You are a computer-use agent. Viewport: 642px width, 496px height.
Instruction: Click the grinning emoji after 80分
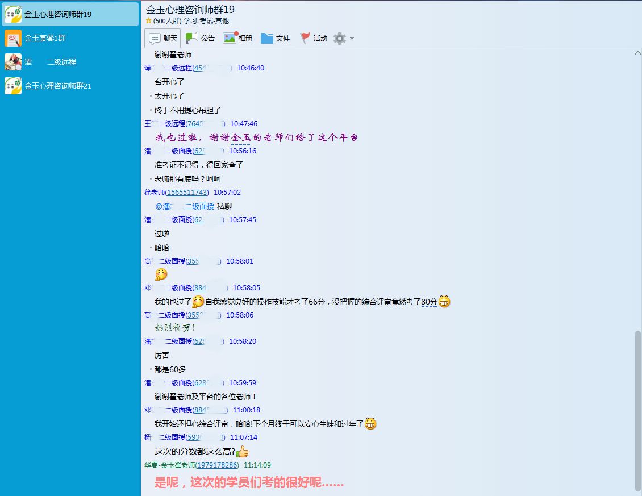pyautogui.click(x=444, y=302)
